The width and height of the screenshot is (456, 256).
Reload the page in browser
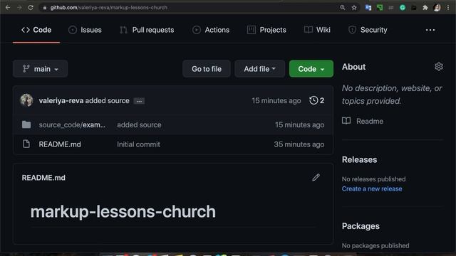click(31, 8)
